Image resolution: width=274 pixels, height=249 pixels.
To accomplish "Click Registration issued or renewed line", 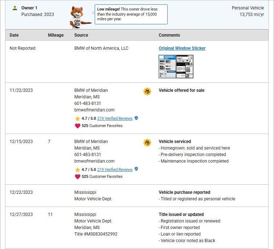I will pos(189,221).
